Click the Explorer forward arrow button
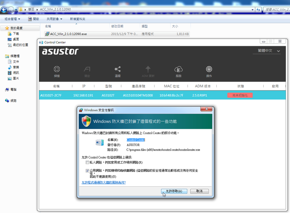The height and width of the screenshot is (213, 290). coord(11,10)
